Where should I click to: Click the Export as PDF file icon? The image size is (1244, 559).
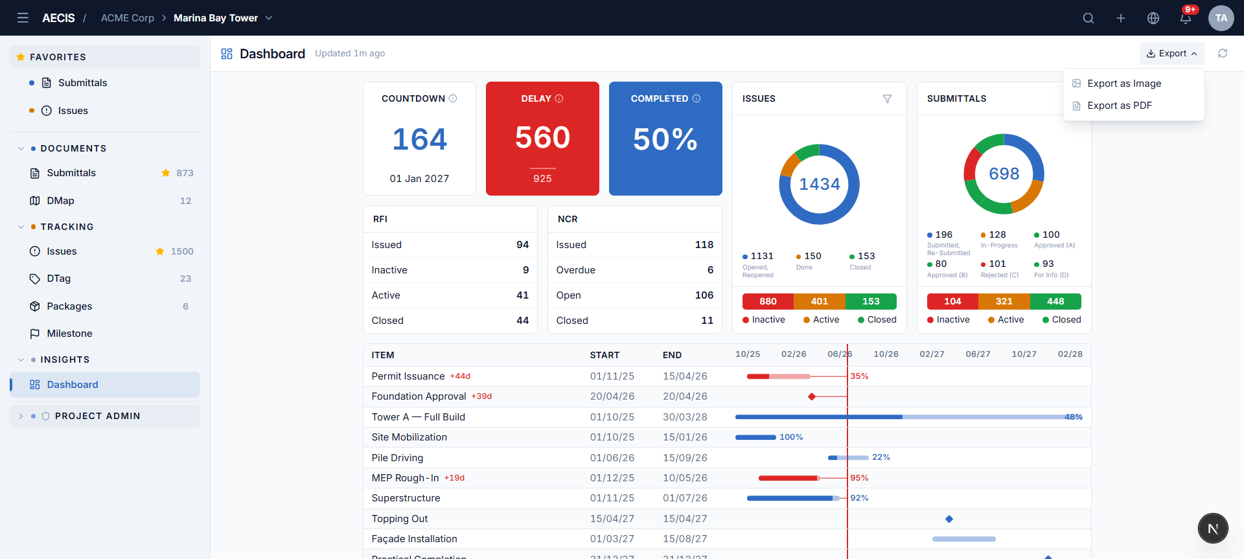click(x=1077, y=106)
